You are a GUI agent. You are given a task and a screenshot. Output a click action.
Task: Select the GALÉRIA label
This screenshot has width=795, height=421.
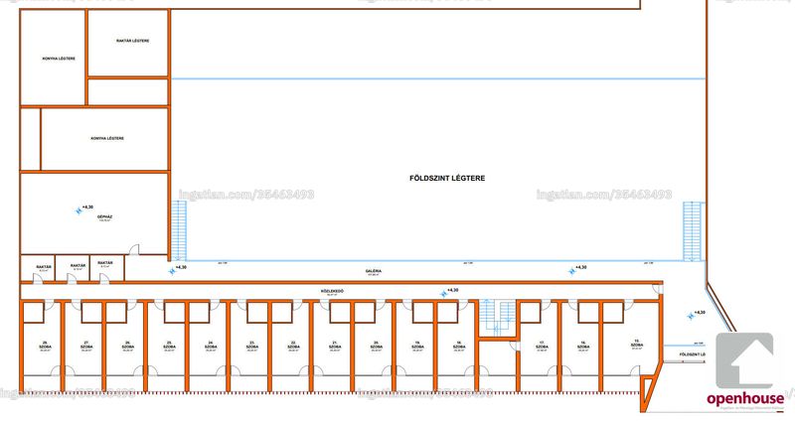tap(374, 271)
